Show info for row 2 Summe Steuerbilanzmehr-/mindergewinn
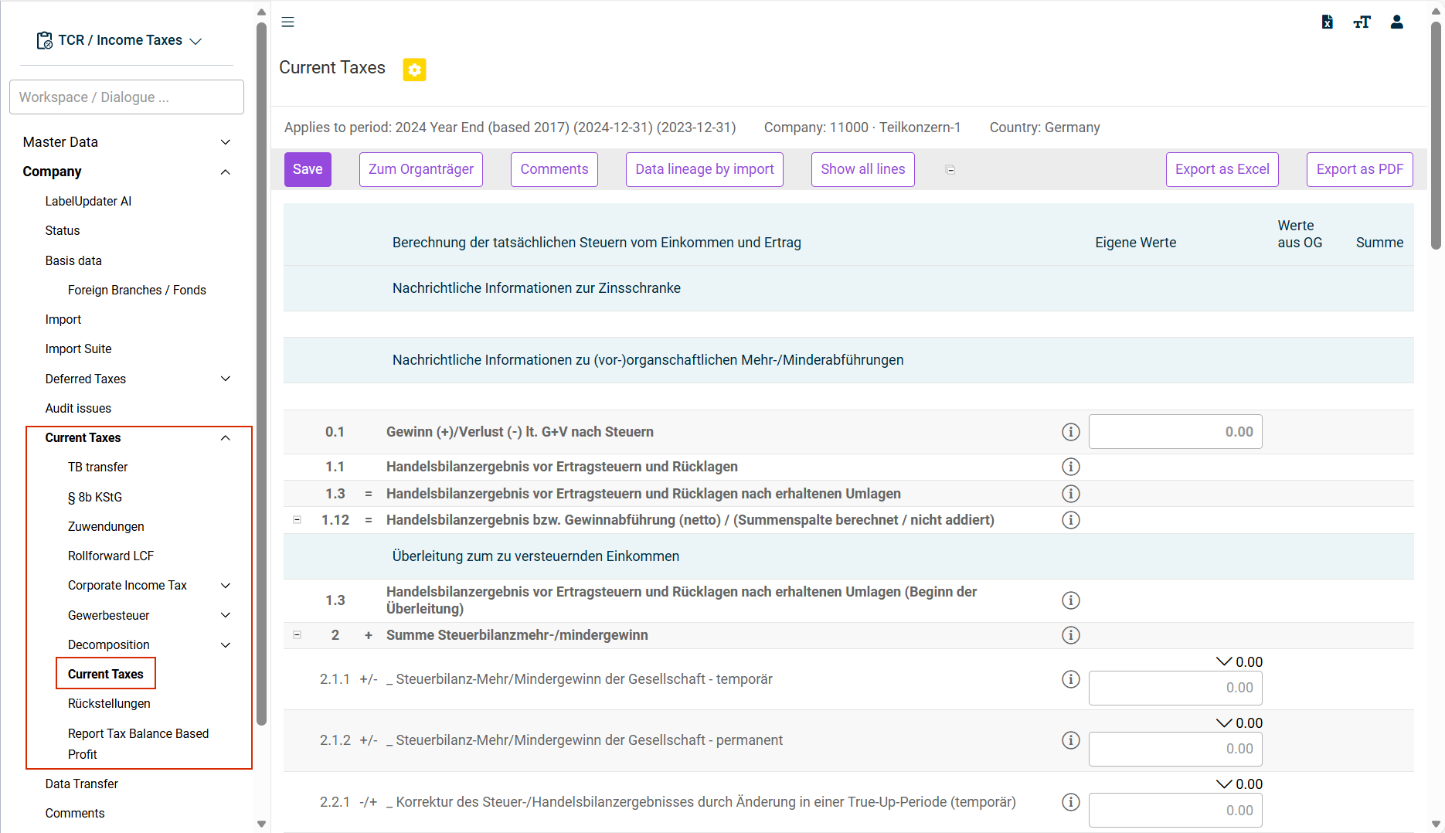Screen dimensions: 1445x833 click(1070, 635)
